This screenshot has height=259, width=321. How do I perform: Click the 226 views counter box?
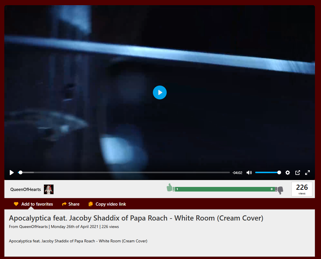coord(302,189)
